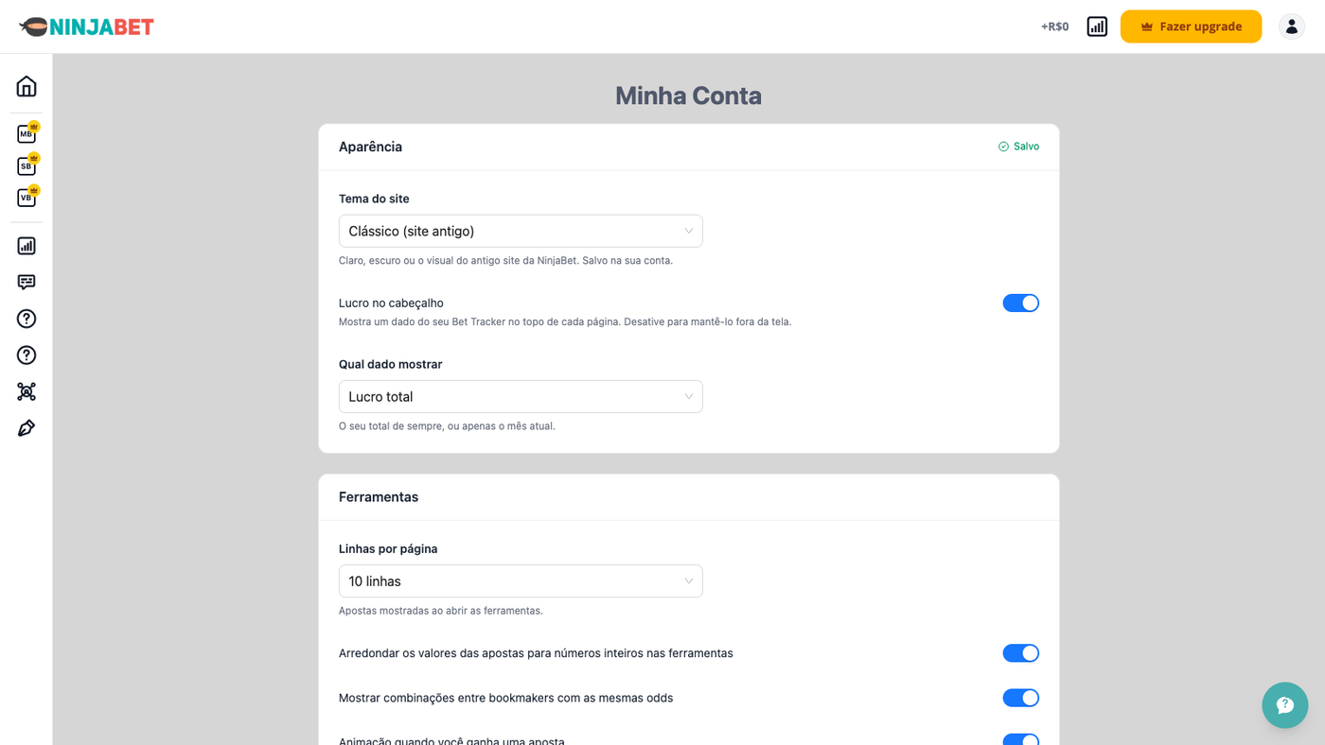Toggle the Arredondar os valores das apostas switch
The image size is (1325, 745).
tap(1020, 653)
